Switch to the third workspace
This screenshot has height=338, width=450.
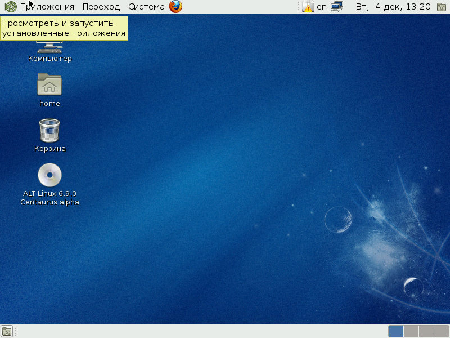pyautogui.click(x=426, y=331)
